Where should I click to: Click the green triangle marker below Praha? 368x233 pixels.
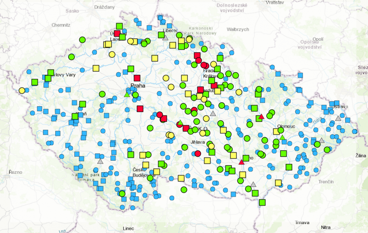coord(127,95)
